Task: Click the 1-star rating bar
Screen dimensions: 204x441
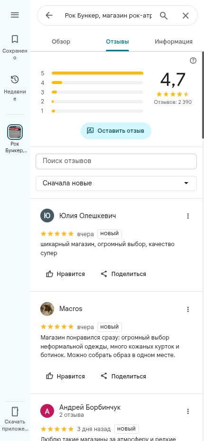Action: click(x=97, y=111)
